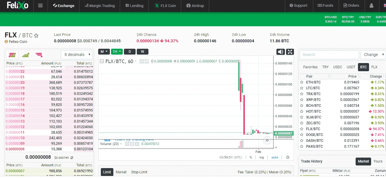Open Chart by TradingView link
386x178 pixels.
coord(134,140)
